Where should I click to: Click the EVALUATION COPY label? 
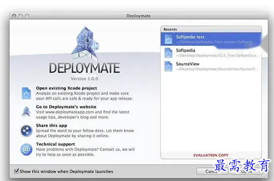click(211, 155)
